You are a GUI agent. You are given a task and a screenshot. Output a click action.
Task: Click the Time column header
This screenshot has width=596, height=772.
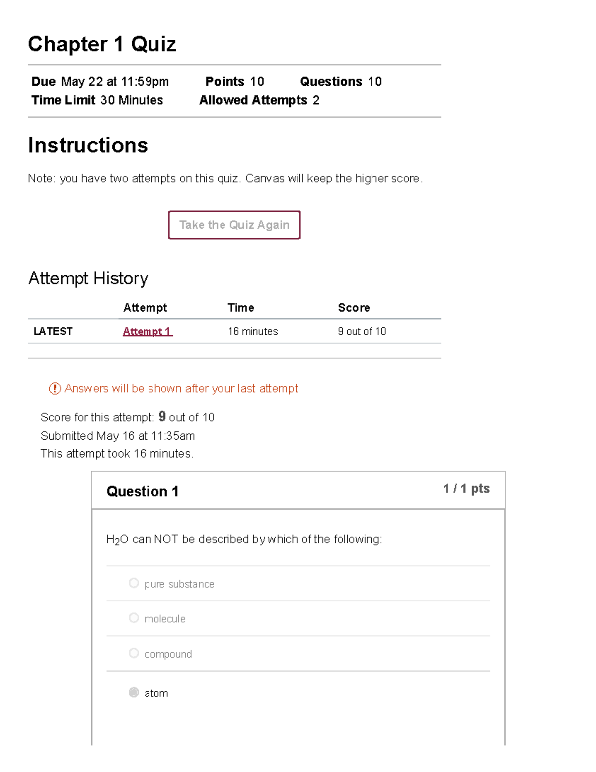241,308
